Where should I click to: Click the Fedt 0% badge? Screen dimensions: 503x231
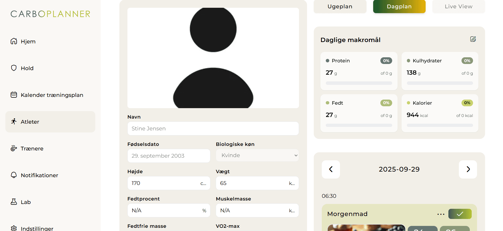coord(386,103)
